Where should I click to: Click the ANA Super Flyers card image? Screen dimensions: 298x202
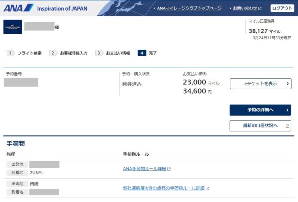pos(12,27)
